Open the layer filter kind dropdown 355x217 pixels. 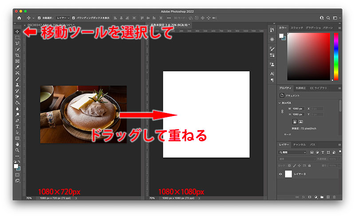tap(292, 152)
